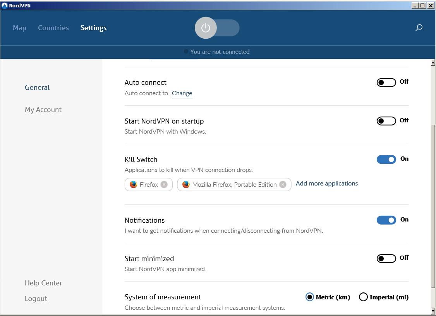
Task: Click the search magnifier icon
Action: tap(419, 27)
